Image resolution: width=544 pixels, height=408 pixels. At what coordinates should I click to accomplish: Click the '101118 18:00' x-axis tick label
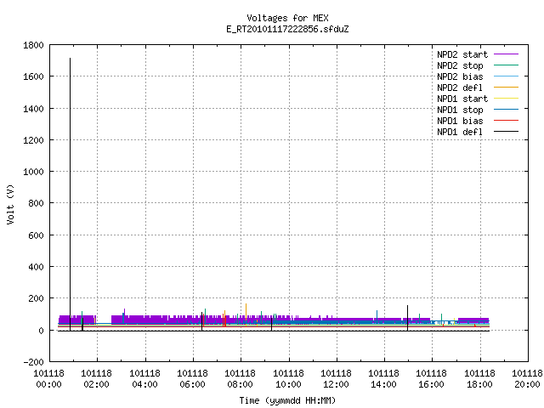479,379
